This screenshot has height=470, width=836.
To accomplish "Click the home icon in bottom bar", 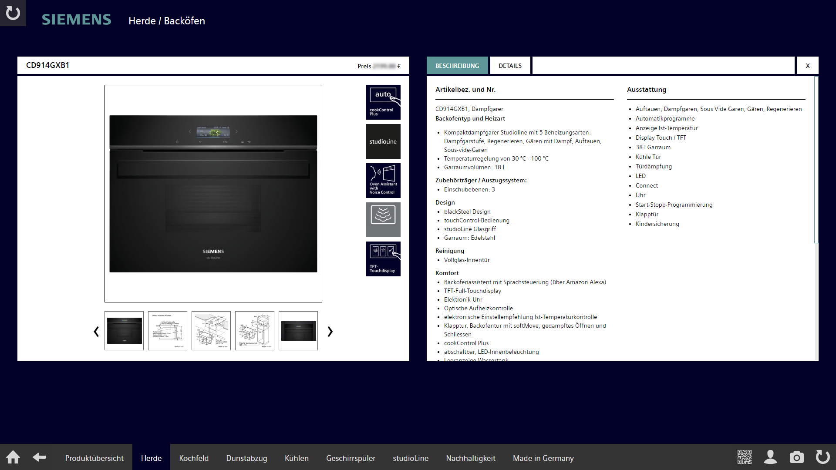I will point(13,457).
